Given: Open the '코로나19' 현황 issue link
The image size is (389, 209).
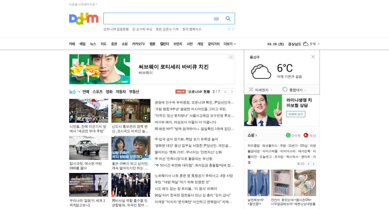Looking at the screenshot, I should tap(199, 92).
